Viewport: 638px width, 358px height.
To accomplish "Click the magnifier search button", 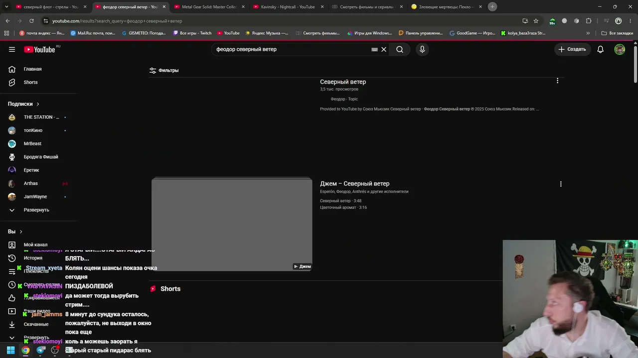I will point(400,49).
